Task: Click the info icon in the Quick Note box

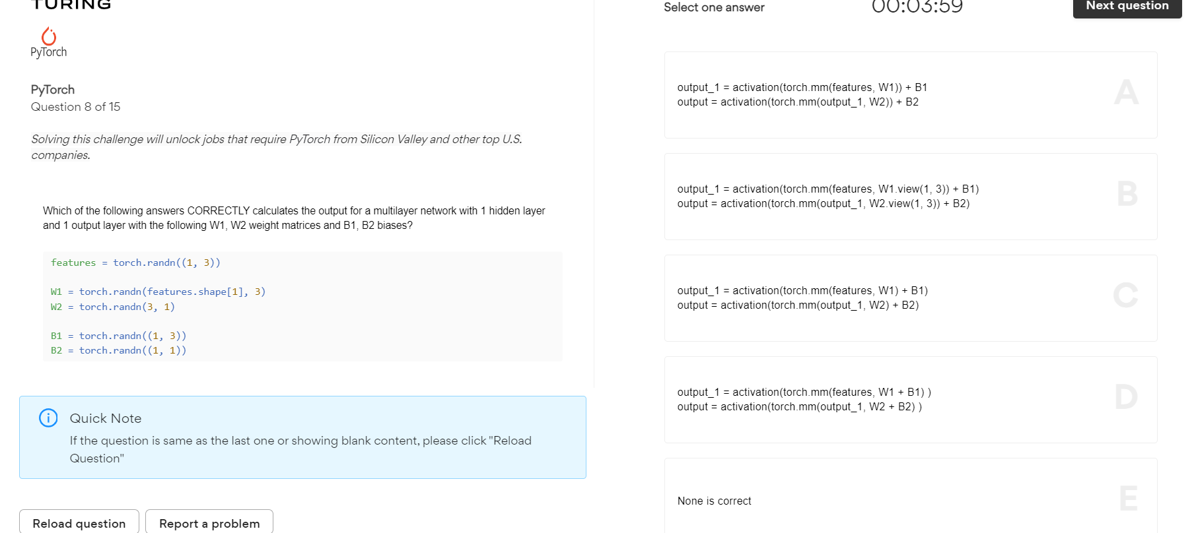Action: (47, 418)
